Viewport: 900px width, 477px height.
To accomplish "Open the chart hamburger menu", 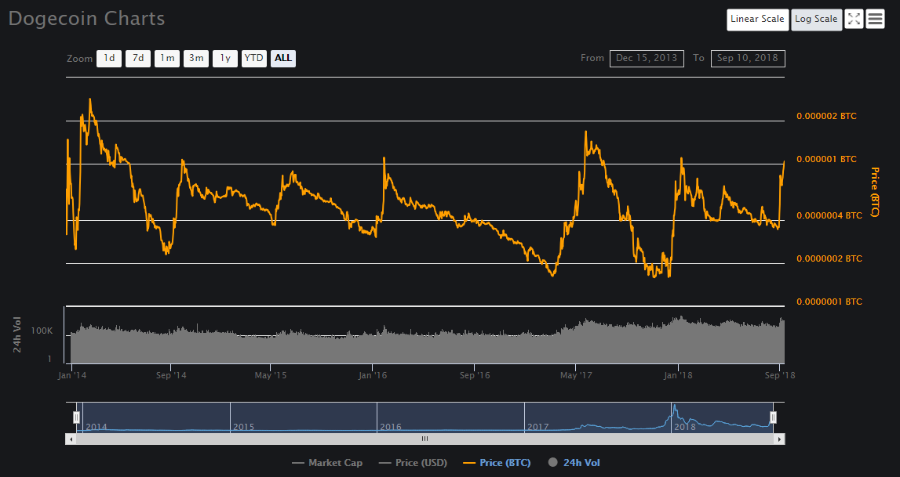I will [x=876, y=19].
